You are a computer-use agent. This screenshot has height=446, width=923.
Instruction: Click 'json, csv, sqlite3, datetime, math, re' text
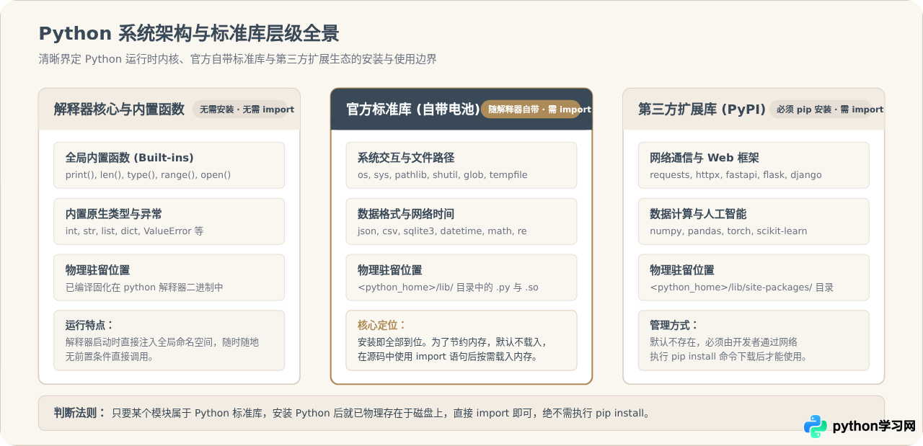pos(442,231)
